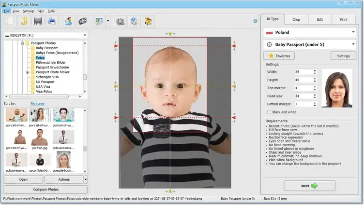364x205 pixels.
Task: Click yellow eye-line marker on left
Action: coord(116,86)
